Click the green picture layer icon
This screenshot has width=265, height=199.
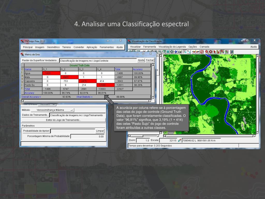(x=227, y=52)
